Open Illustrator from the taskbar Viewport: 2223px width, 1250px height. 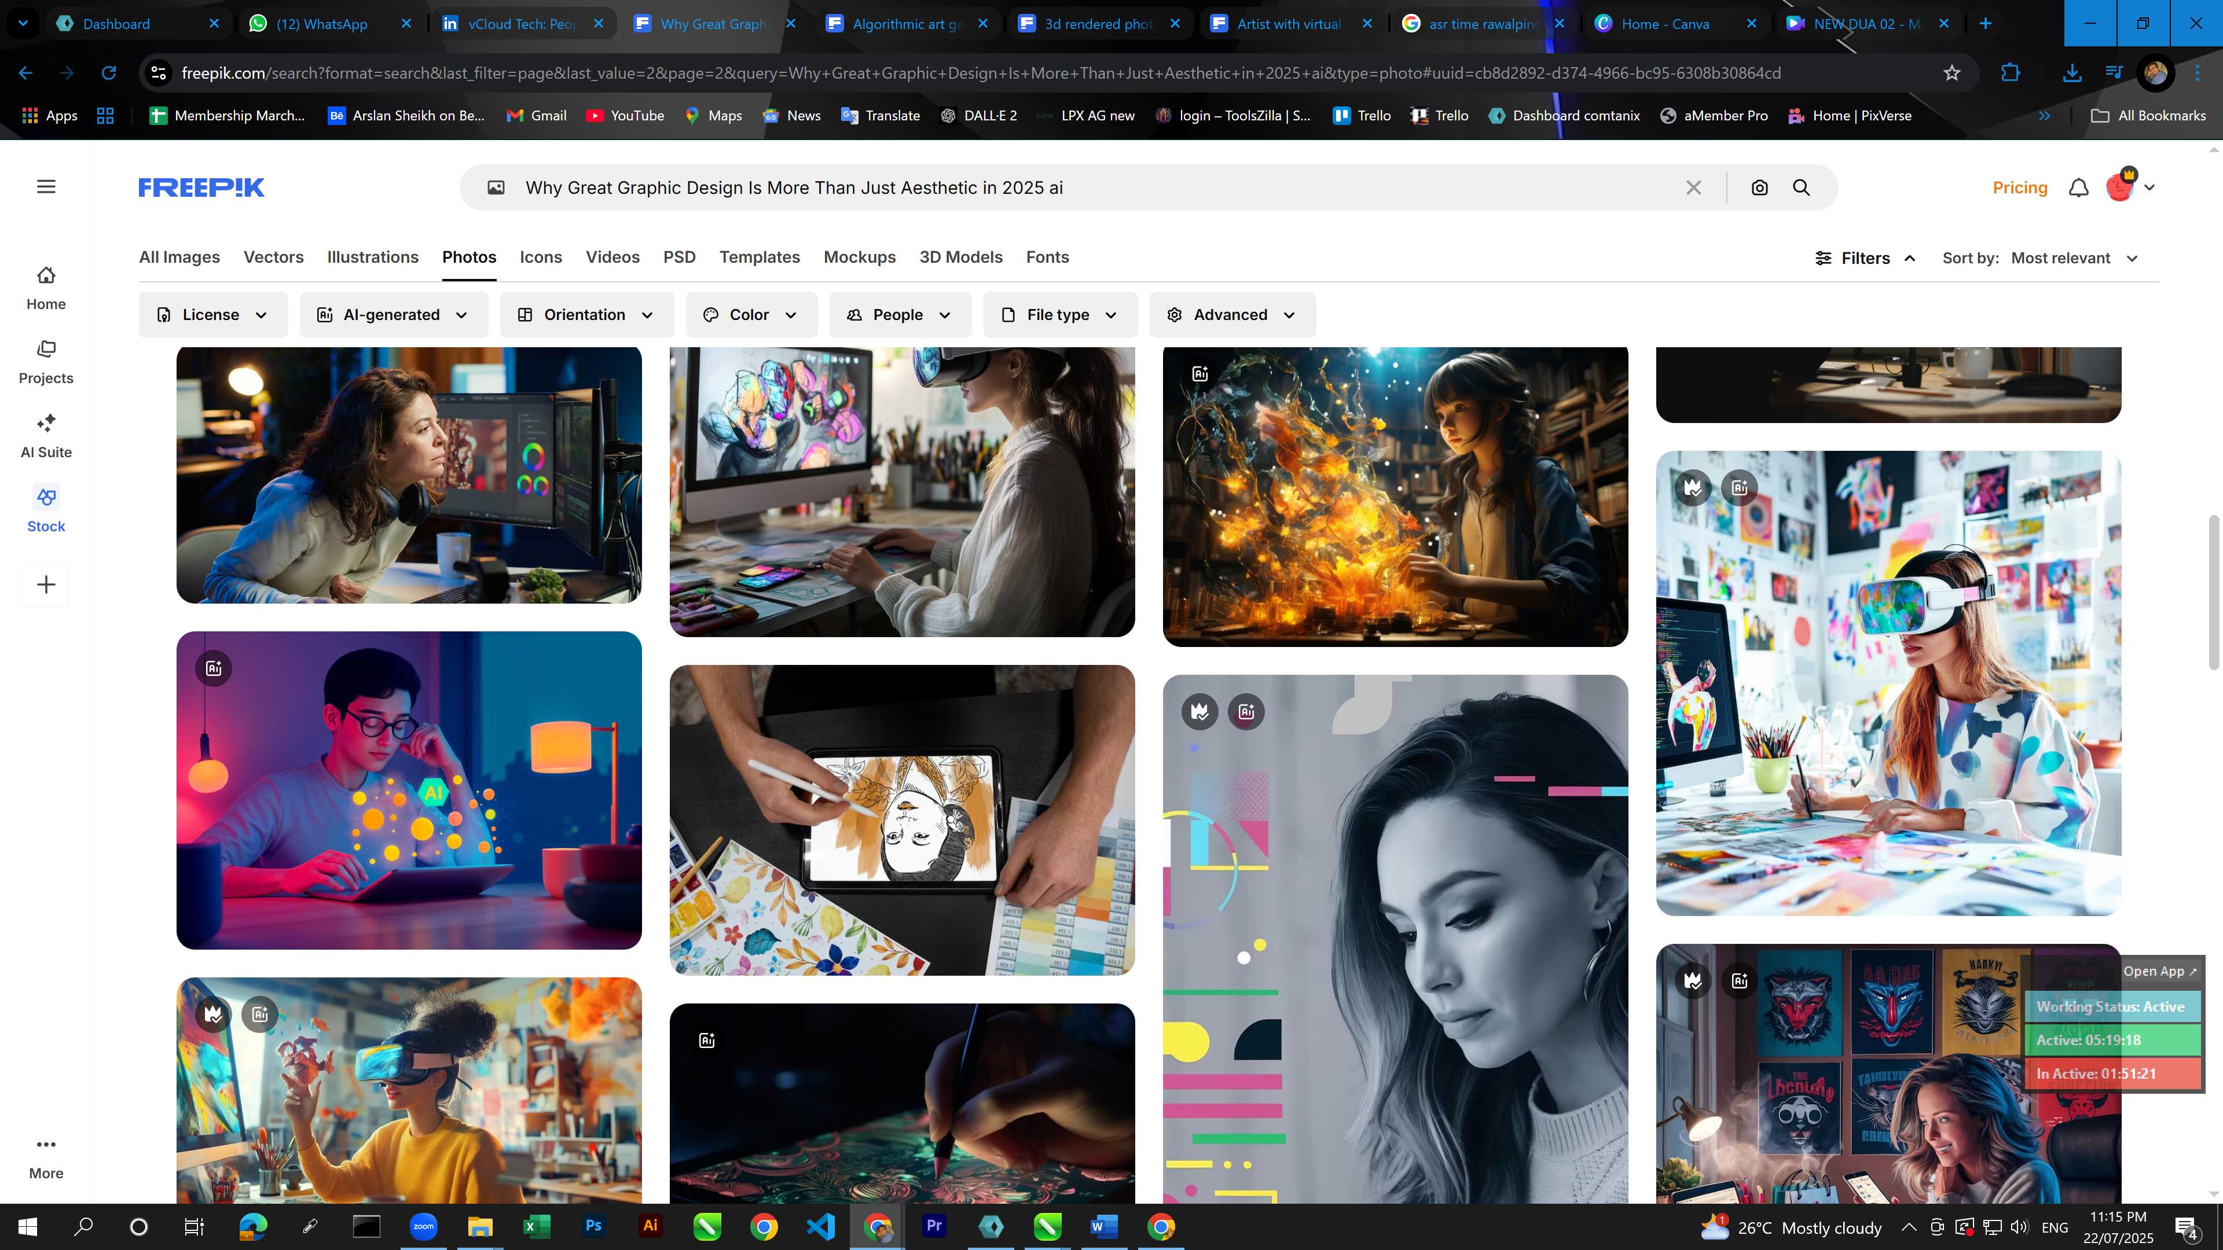click(x=650, y=1226)
